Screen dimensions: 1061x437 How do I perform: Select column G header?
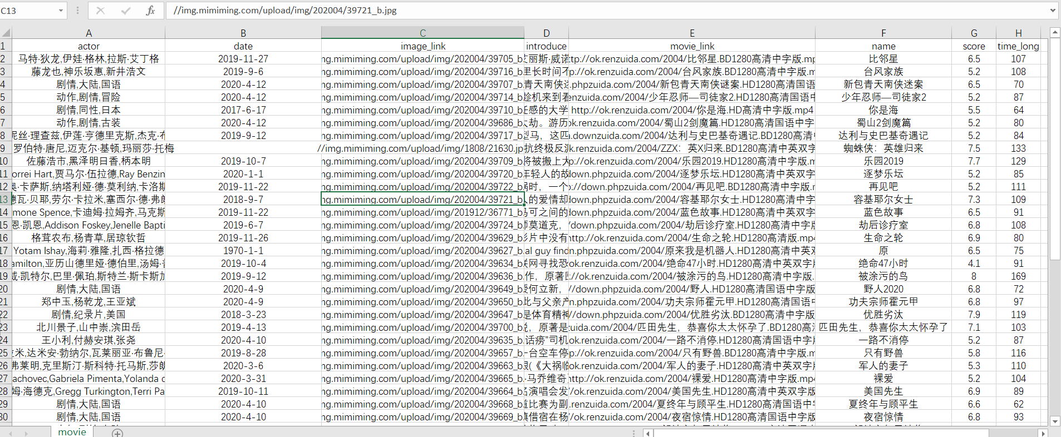point(974,33)
